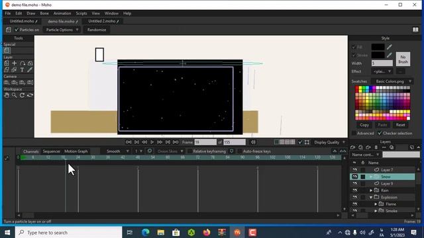The height and width of the screenshot is (238, 424).
Task: Open the Particle Options dropdown
Action: pos(62,30)
